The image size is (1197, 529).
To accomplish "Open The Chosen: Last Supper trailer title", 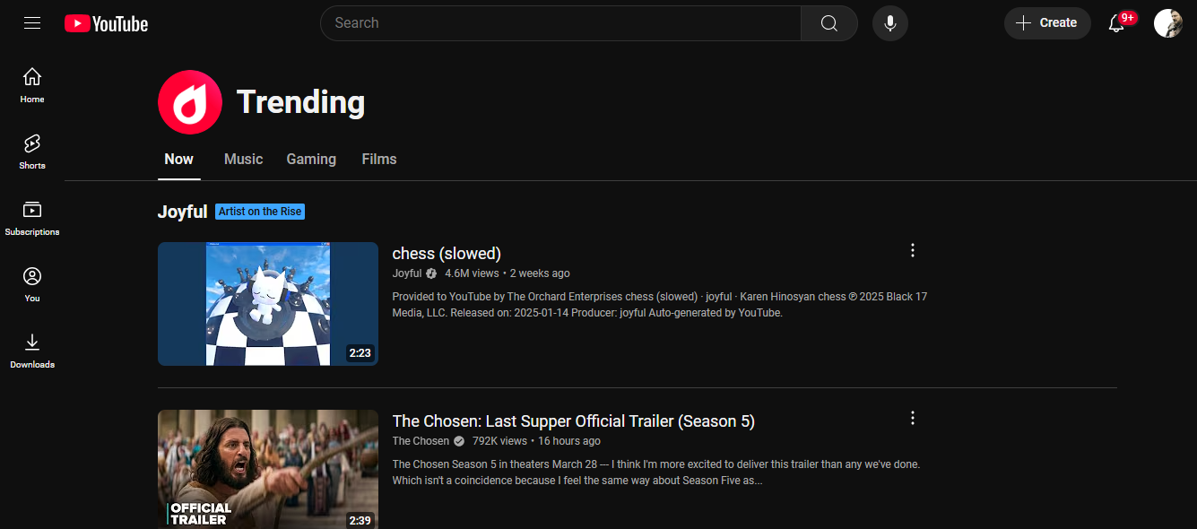I will pyautogui.click(x=574, y=421).
